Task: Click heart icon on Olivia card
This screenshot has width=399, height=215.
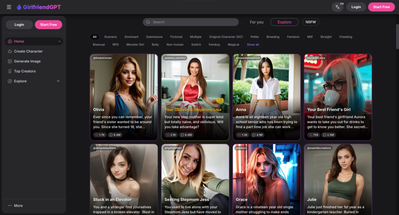Action: (97, 135)
